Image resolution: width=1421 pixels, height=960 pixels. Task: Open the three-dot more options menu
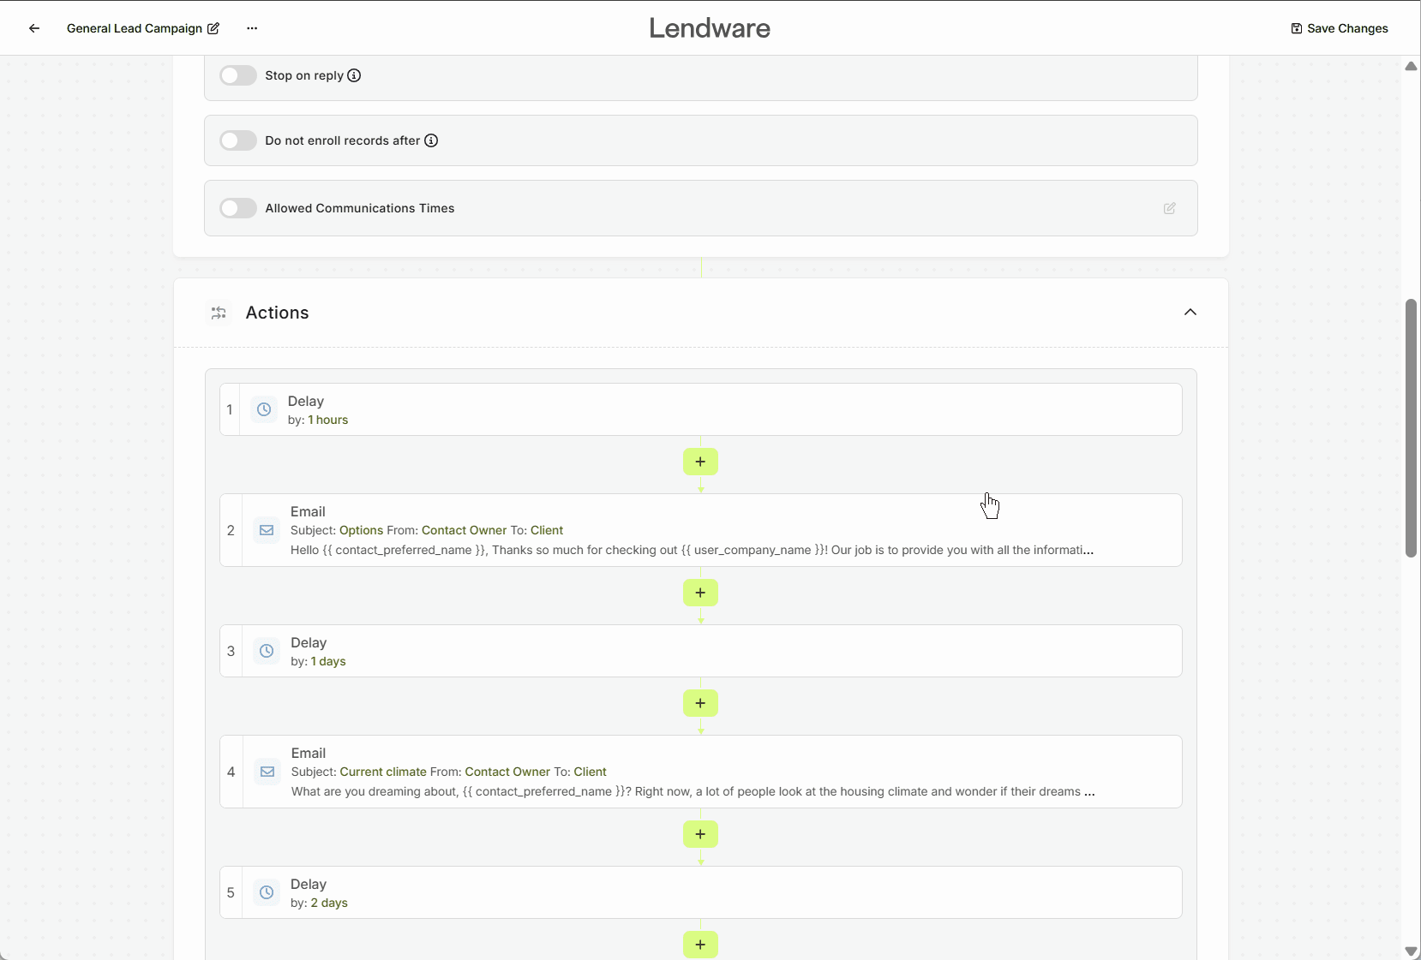[x=252, y=28]
